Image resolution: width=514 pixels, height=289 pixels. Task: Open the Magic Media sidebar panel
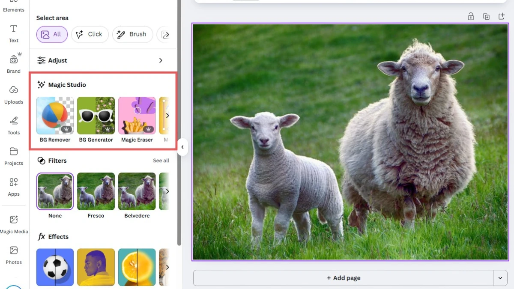14,225
